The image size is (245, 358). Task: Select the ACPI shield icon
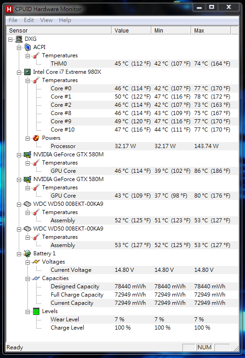27,47
